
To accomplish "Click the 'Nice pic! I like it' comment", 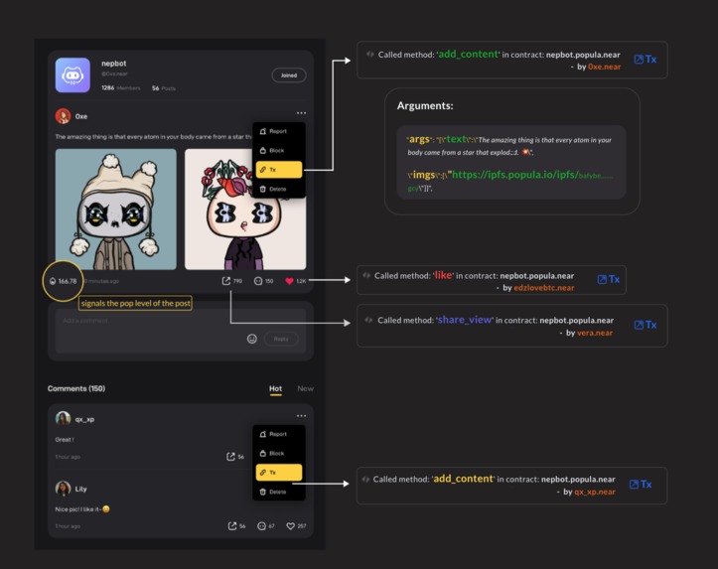I will [x=82, y=509].
